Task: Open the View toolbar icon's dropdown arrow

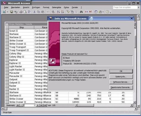Action: (7, 12)
